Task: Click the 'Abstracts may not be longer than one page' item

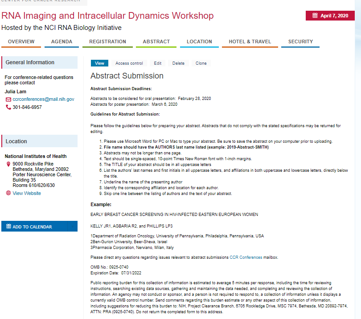Action: [x=143, y=153]
